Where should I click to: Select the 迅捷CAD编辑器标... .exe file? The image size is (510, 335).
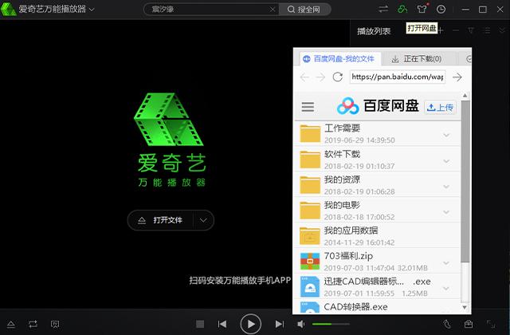click(377, 286)
